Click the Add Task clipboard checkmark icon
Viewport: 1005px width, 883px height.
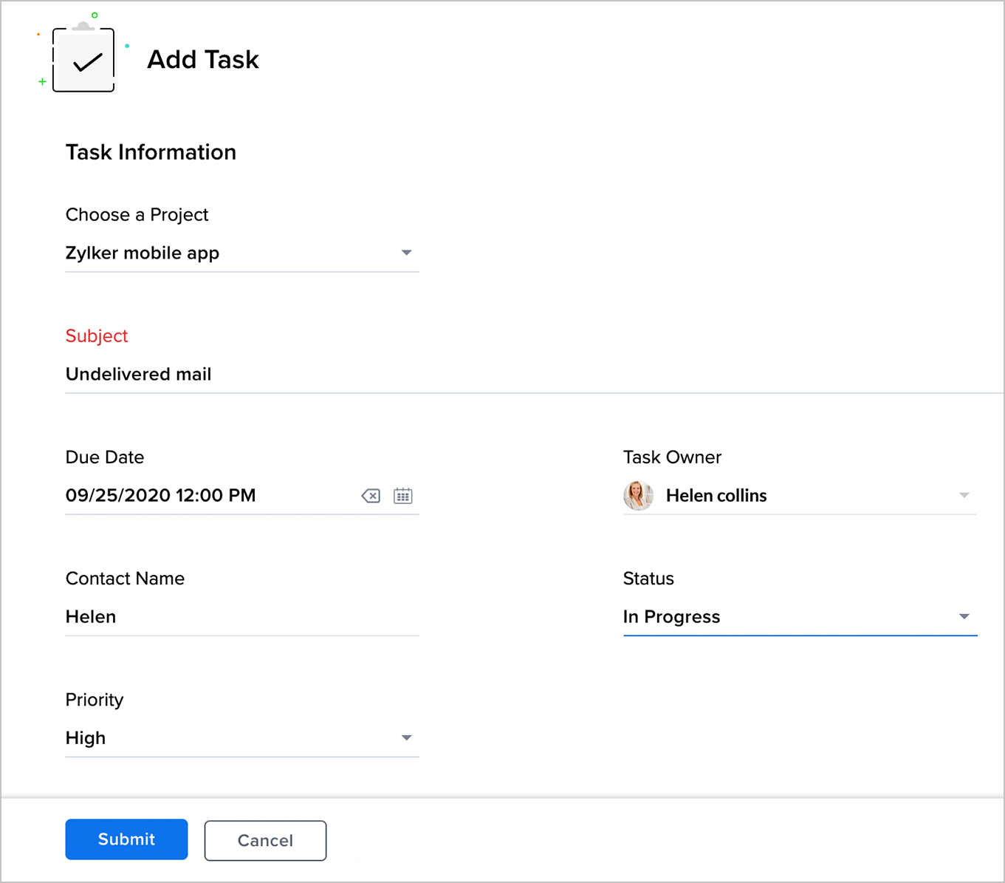[x=83, y=61]
